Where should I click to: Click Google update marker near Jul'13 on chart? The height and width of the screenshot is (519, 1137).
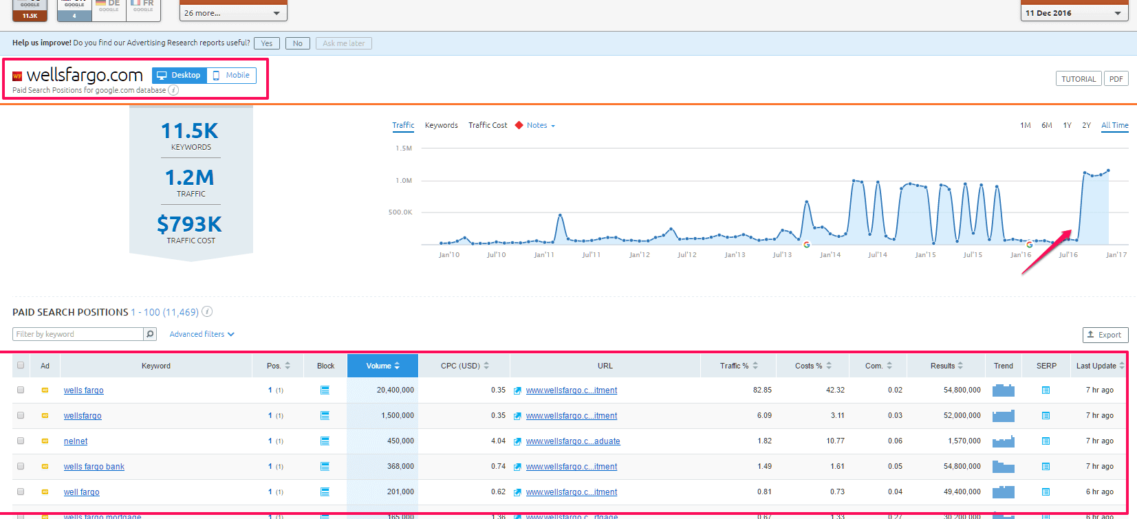tap(807, 245)
